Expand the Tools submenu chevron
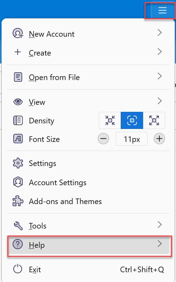The width and height of the screenshot is (176, 282). [160, 225]
